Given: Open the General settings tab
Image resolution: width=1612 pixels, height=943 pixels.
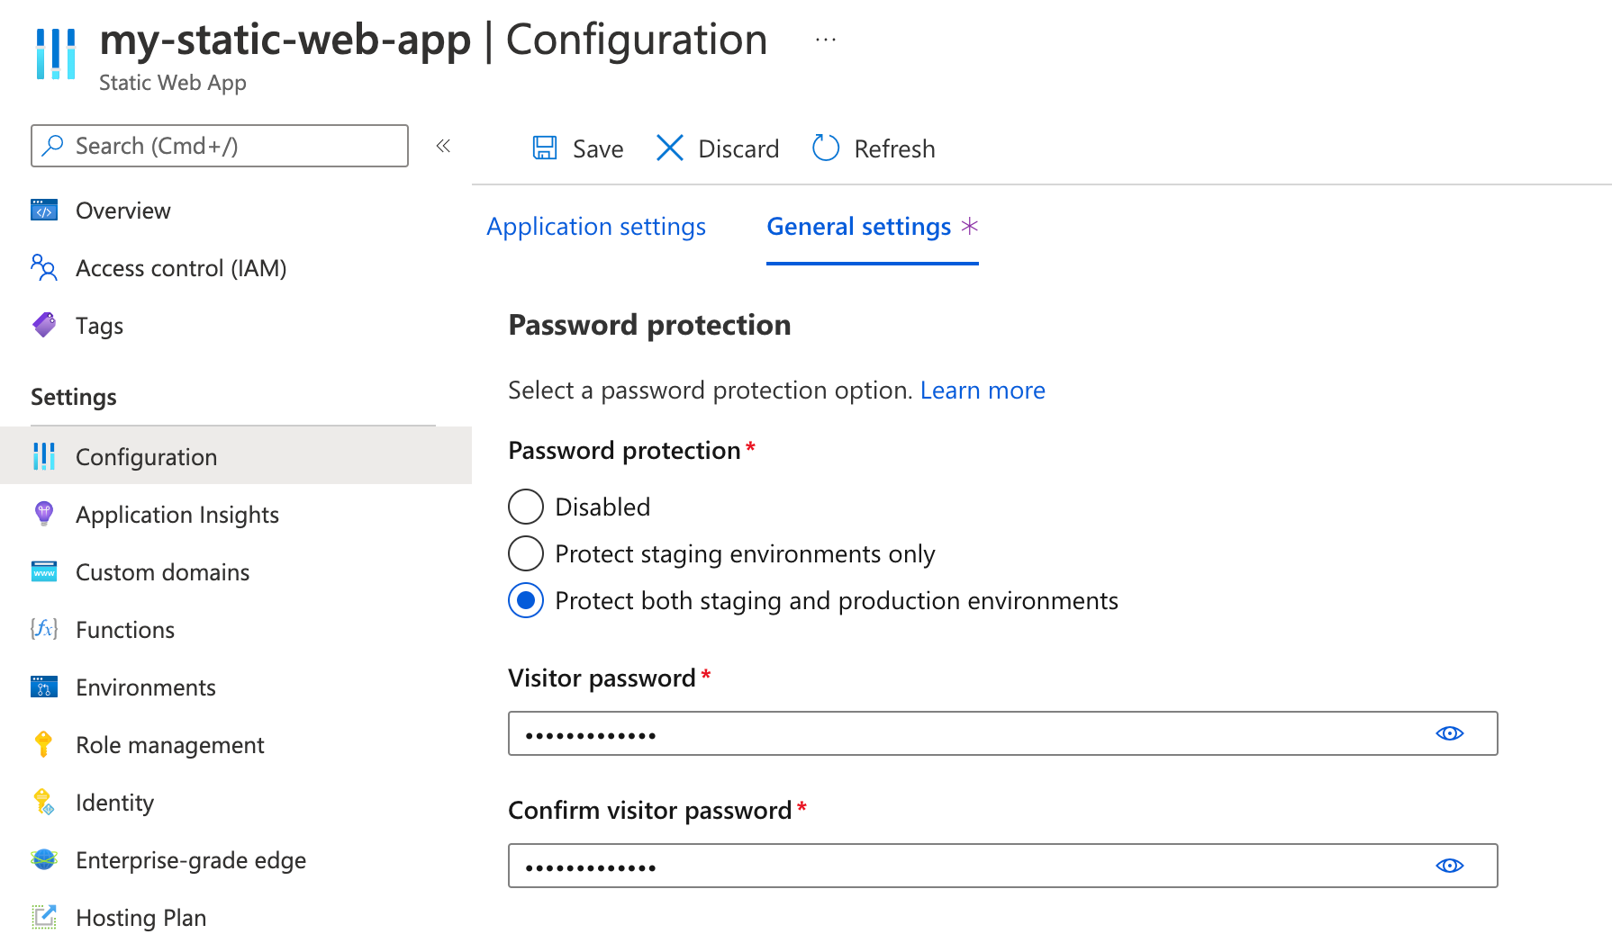Looking at the screenshot, I should [x=858, y=227].
